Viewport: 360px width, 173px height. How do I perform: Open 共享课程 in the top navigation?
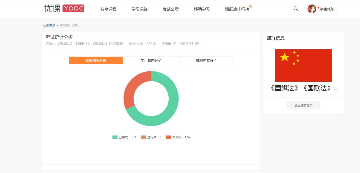(108, 9)
